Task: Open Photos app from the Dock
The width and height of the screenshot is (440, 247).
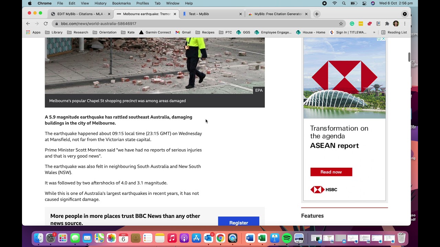Action: 111,238
